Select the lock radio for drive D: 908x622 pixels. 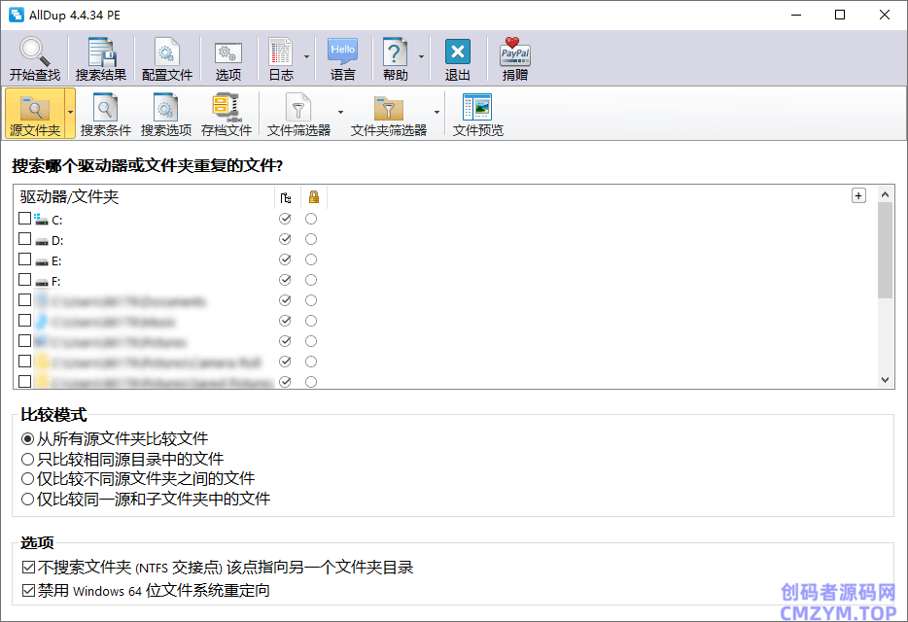pyautogui.click(x=311, y=239)
